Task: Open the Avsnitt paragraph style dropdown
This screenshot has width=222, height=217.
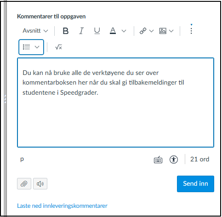Action: pos(35,31)
